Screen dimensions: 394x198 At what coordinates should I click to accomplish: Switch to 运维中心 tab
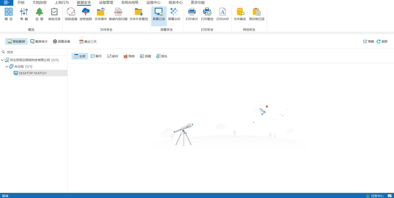pos(154,3)
